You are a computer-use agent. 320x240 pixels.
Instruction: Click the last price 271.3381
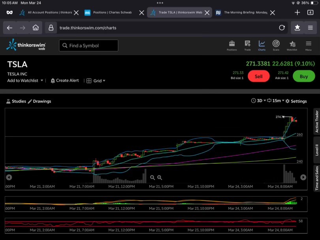(258, 64)
